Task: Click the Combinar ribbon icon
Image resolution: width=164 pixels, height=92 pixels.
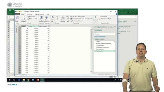Action: pos(95,17)
